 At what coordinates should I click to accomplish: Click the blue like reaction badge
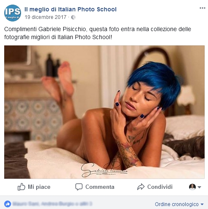click(x=8, y=204)
